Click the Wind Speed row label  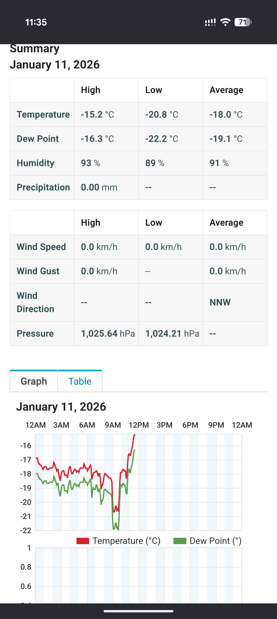pyautogui.click(x=41, y=247)
